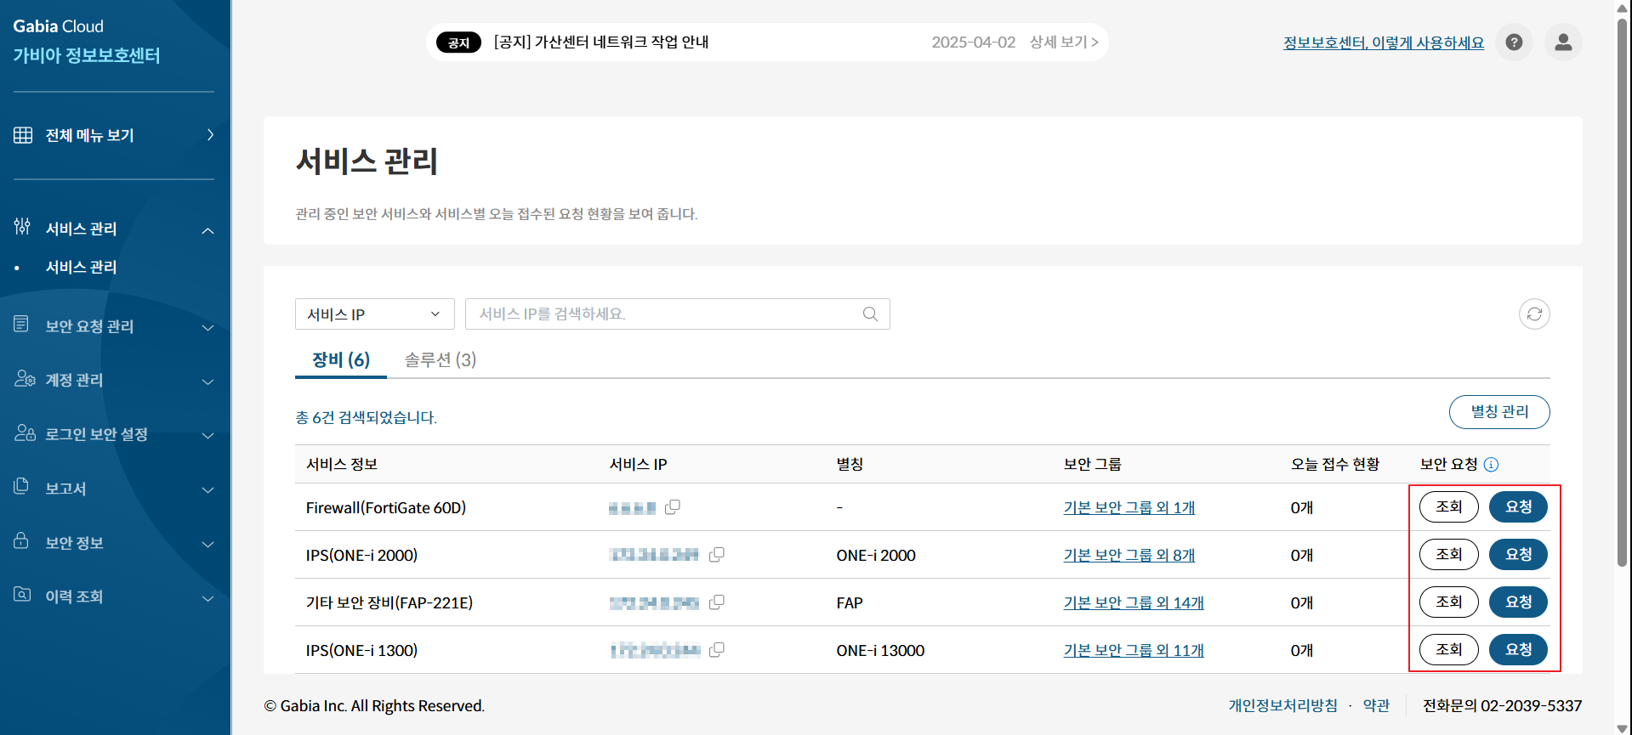Expand the 로그인 보안 설정 menu
This screenshot has width=1632, height=735.
click(x=114, y=435)
